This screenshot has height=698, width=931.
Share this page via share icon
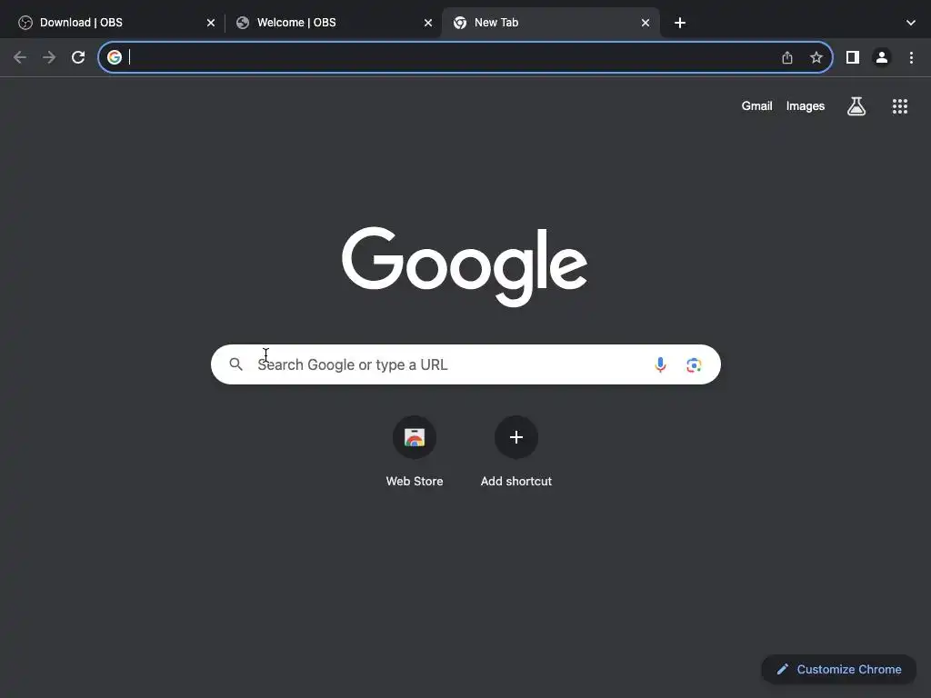click(x=787, y=57)
